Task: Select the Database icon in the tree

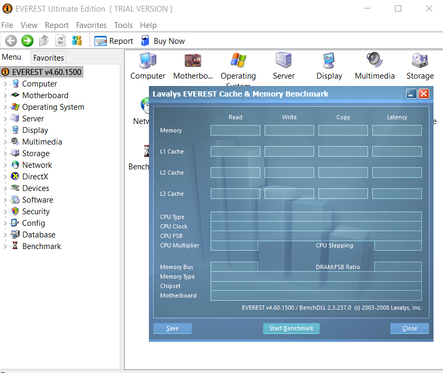Action: [15, 234]
